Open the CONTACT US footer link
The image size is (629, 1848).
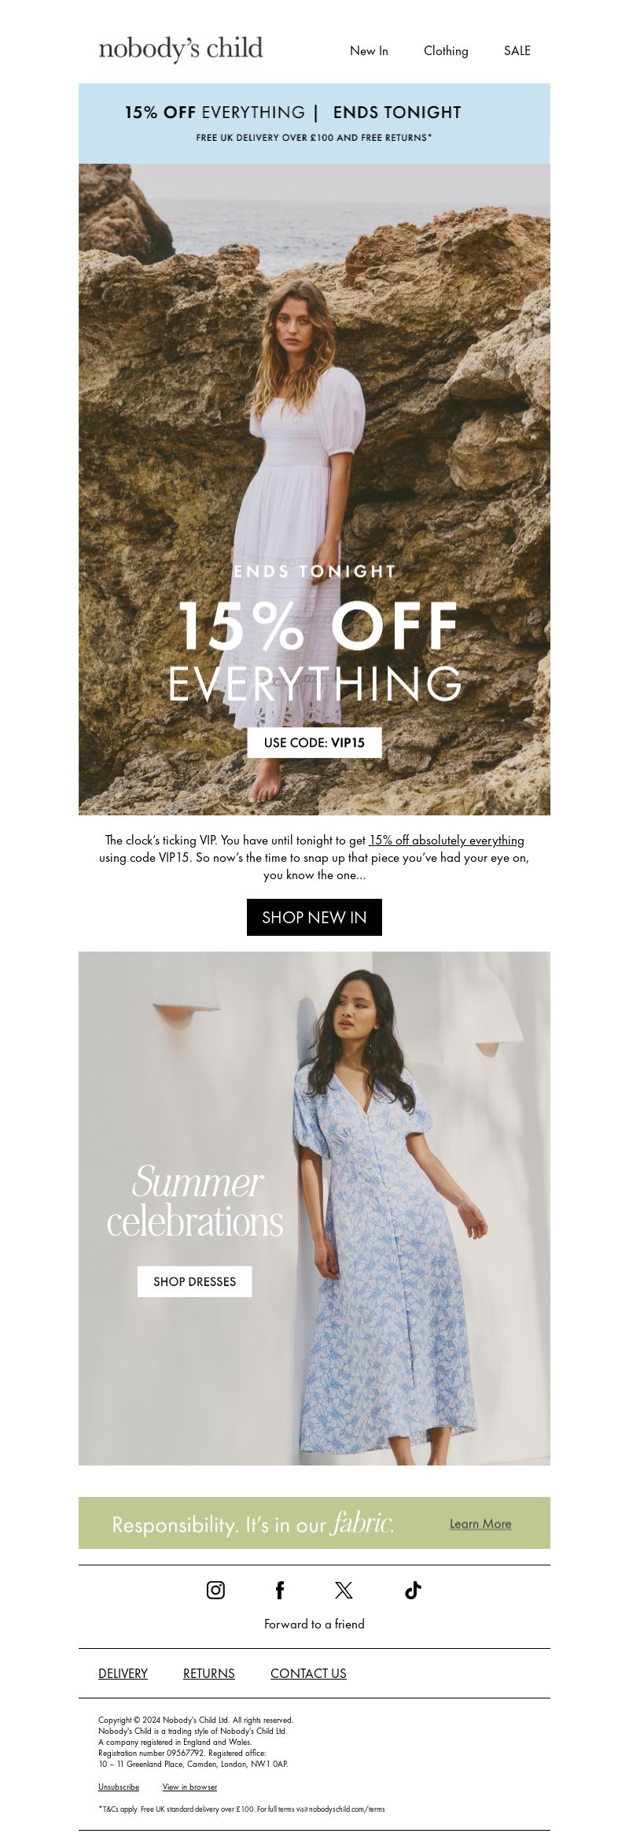click(x=308, y=1673)
